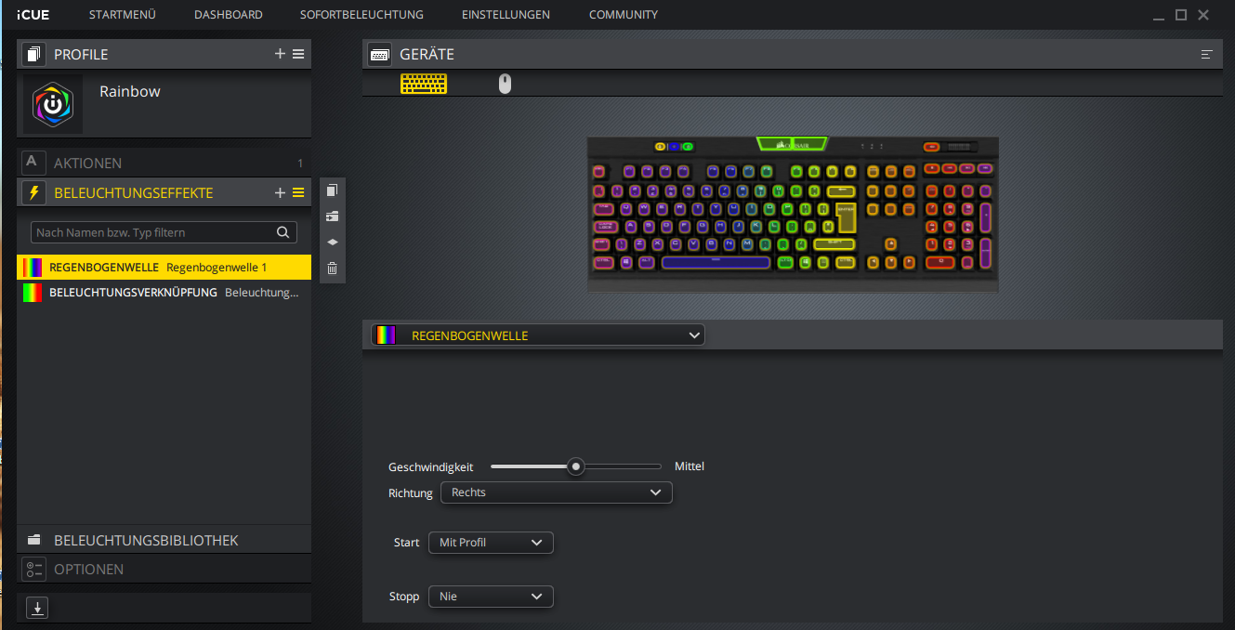Click the Geschwindigkeit slider handle

576,466
